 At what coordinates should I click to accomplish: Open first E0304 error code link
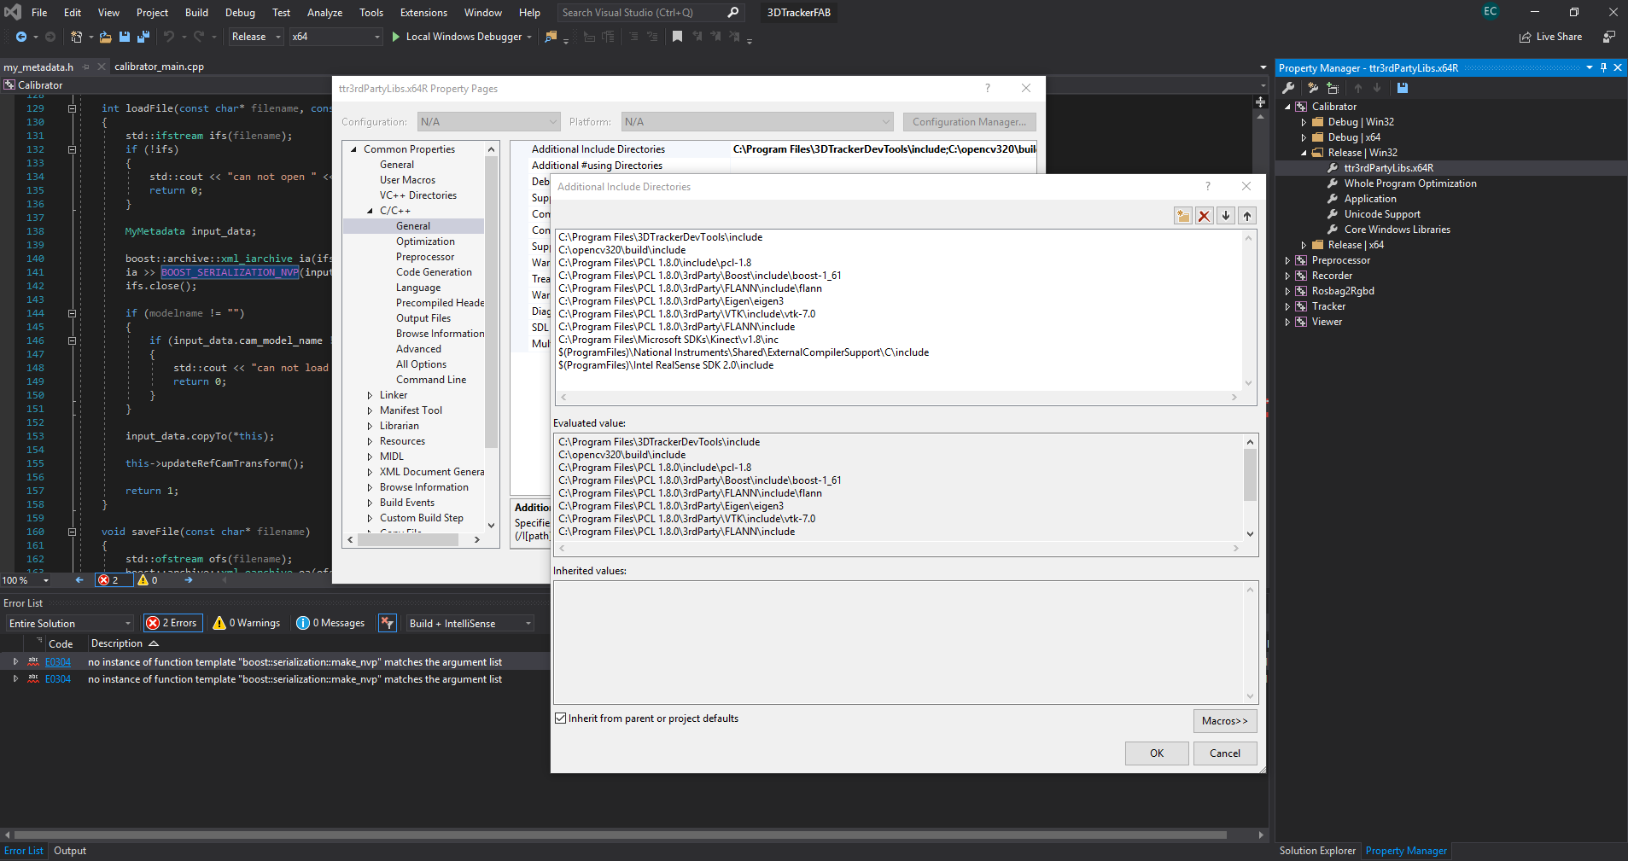pos(58,662)
